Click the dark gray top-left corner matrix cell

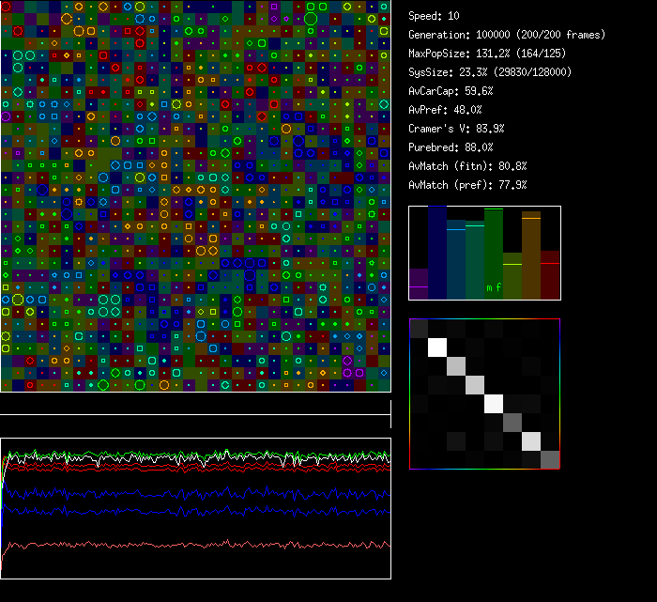pyautogui.click(x=419, y=328)
